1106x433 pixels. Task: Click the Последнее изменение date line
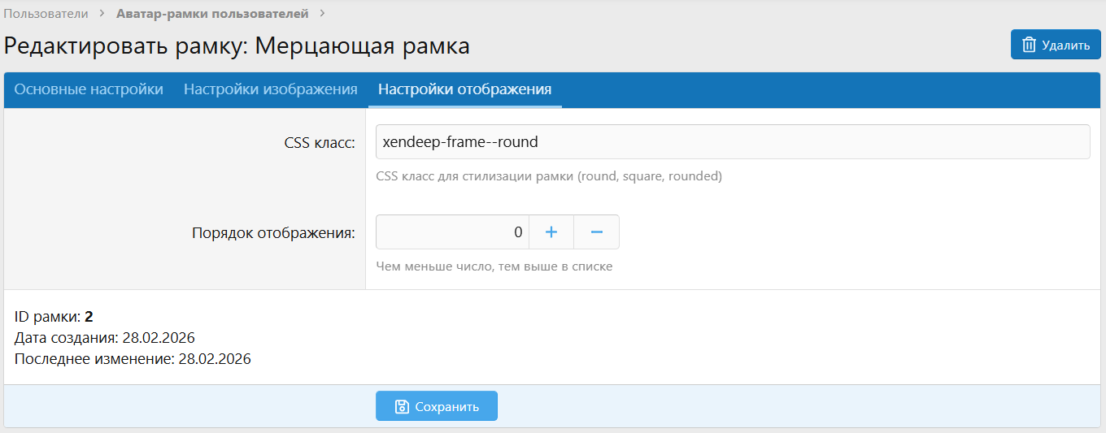[x=133, y=358]
